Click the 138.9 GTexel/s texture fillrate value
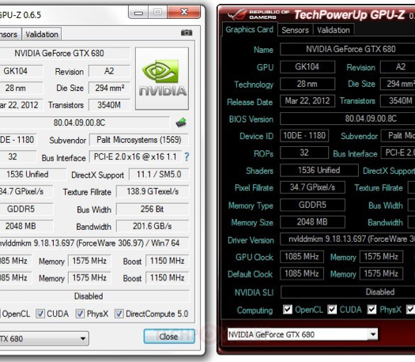The height and width of the screenshot is (362, 415). (x=153, y=191)
